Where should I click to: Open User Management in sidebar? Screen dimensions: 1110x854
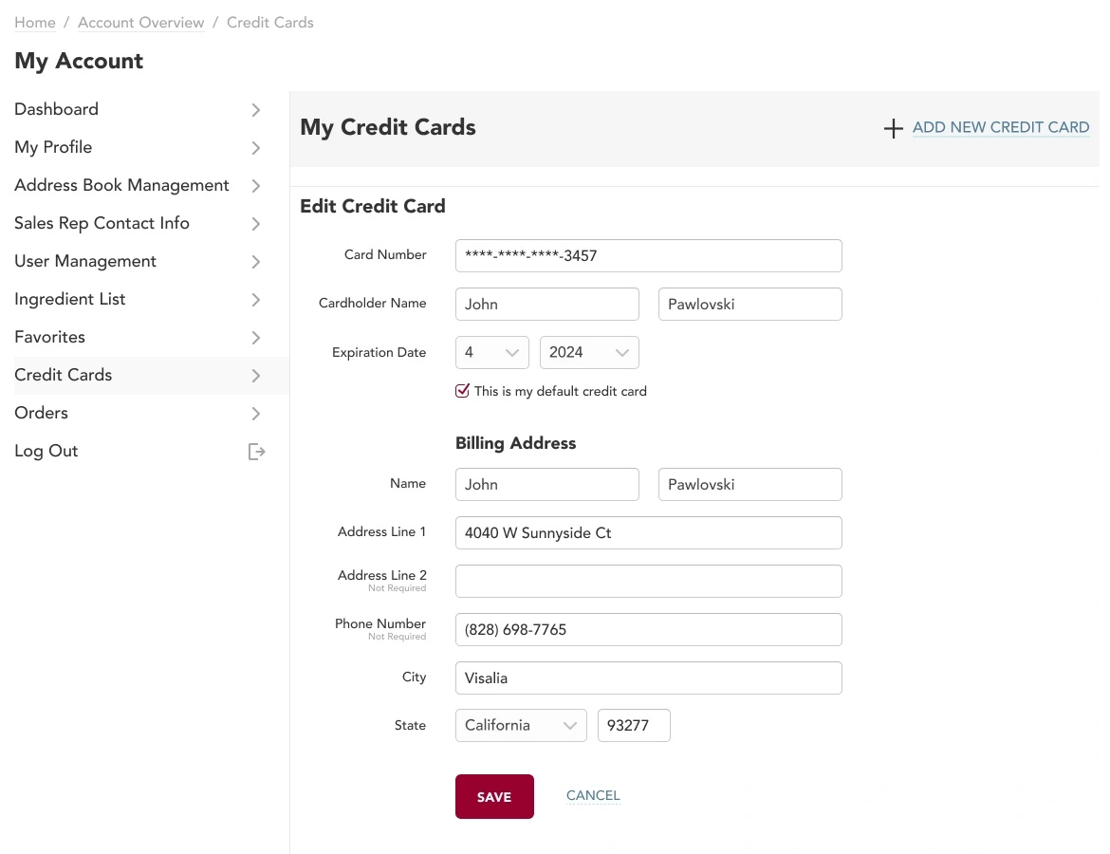pyautogui.click(x=85, y=261)
